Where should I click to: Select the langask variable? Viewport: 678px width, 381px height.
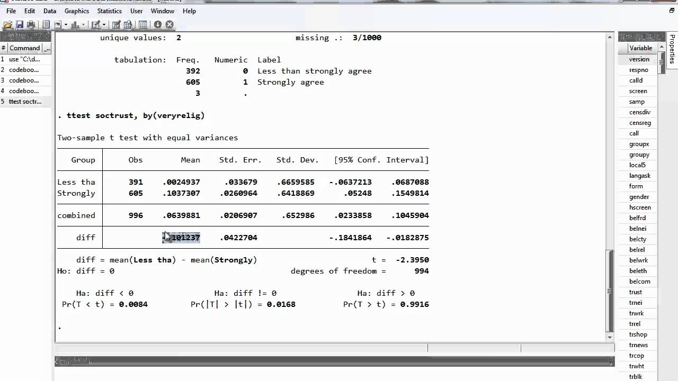(640, 176)
